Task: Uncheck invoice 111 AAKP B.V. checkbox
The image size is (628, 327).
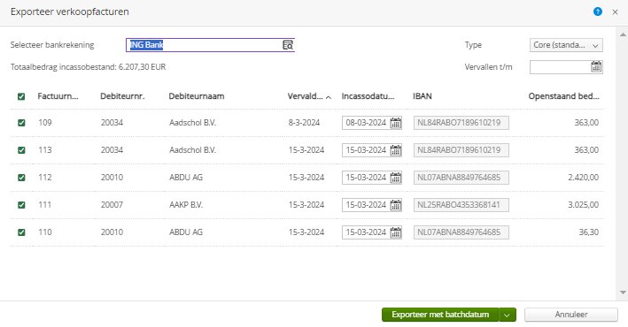Action: pyautogui.click(x=21, y=205)
